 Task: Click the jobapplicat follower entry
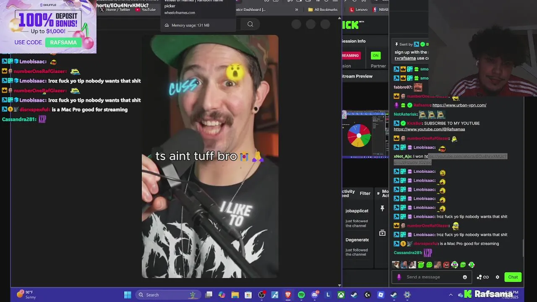point(357,217)
